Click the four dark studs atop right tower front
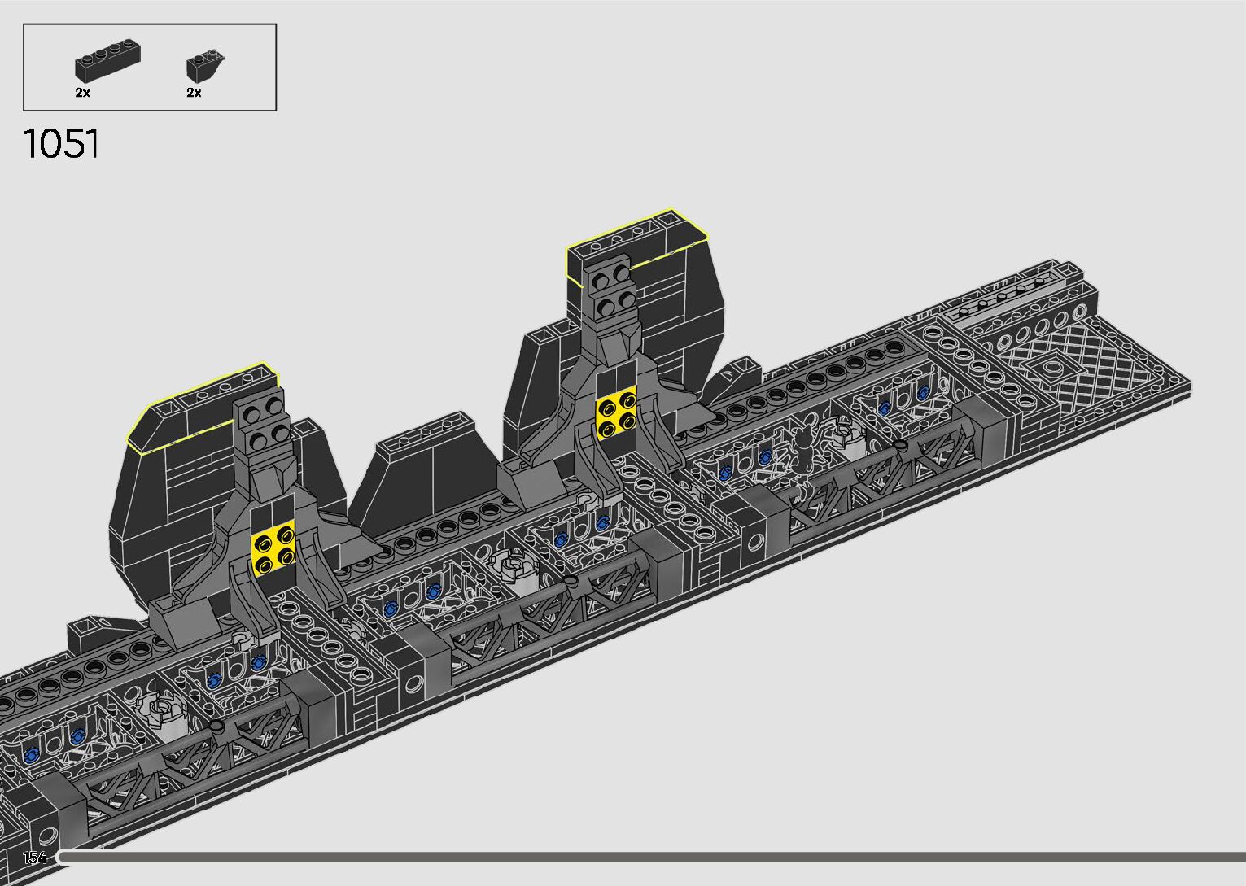Image resolution: width=1246 pixels, height=886 pixels. (611, 290)
